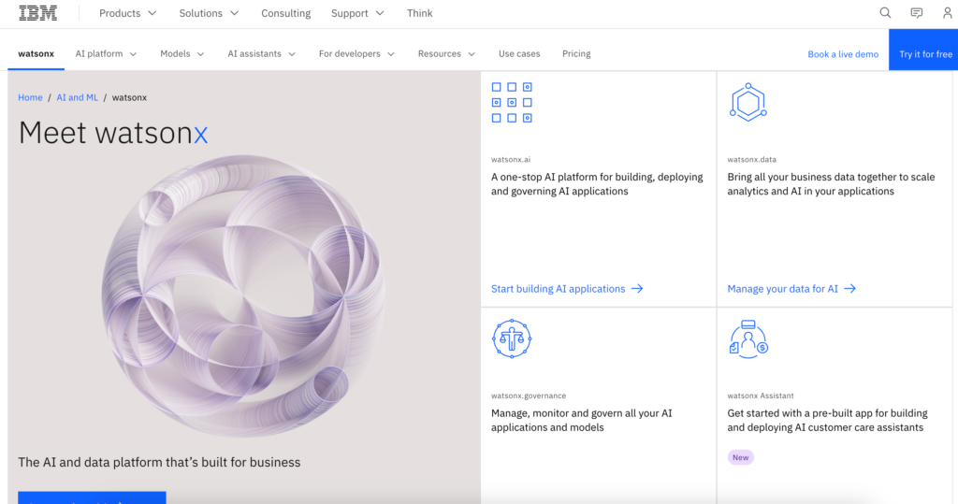Expand the Resources dropdown chevron
958x504 pixels.
tap(472, 53)
